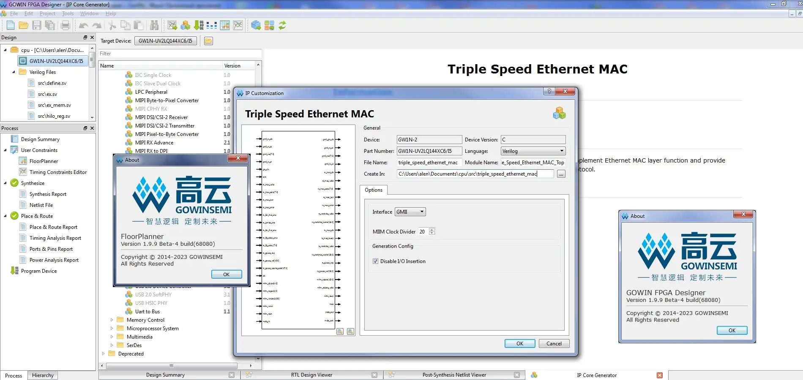The width and height of the screenshot is (803, 380).
Task: Click the New file toolbar icon
Action: [x=11, y=25]
